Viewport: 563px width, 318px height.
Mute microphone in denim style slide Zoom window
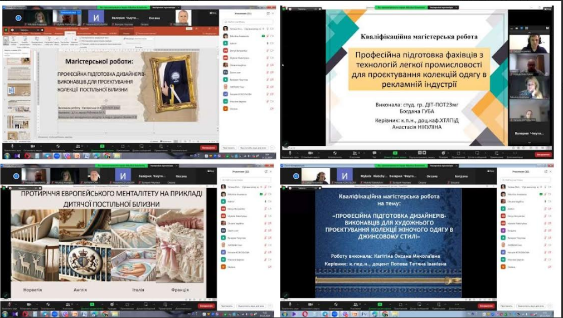(289, 305)
